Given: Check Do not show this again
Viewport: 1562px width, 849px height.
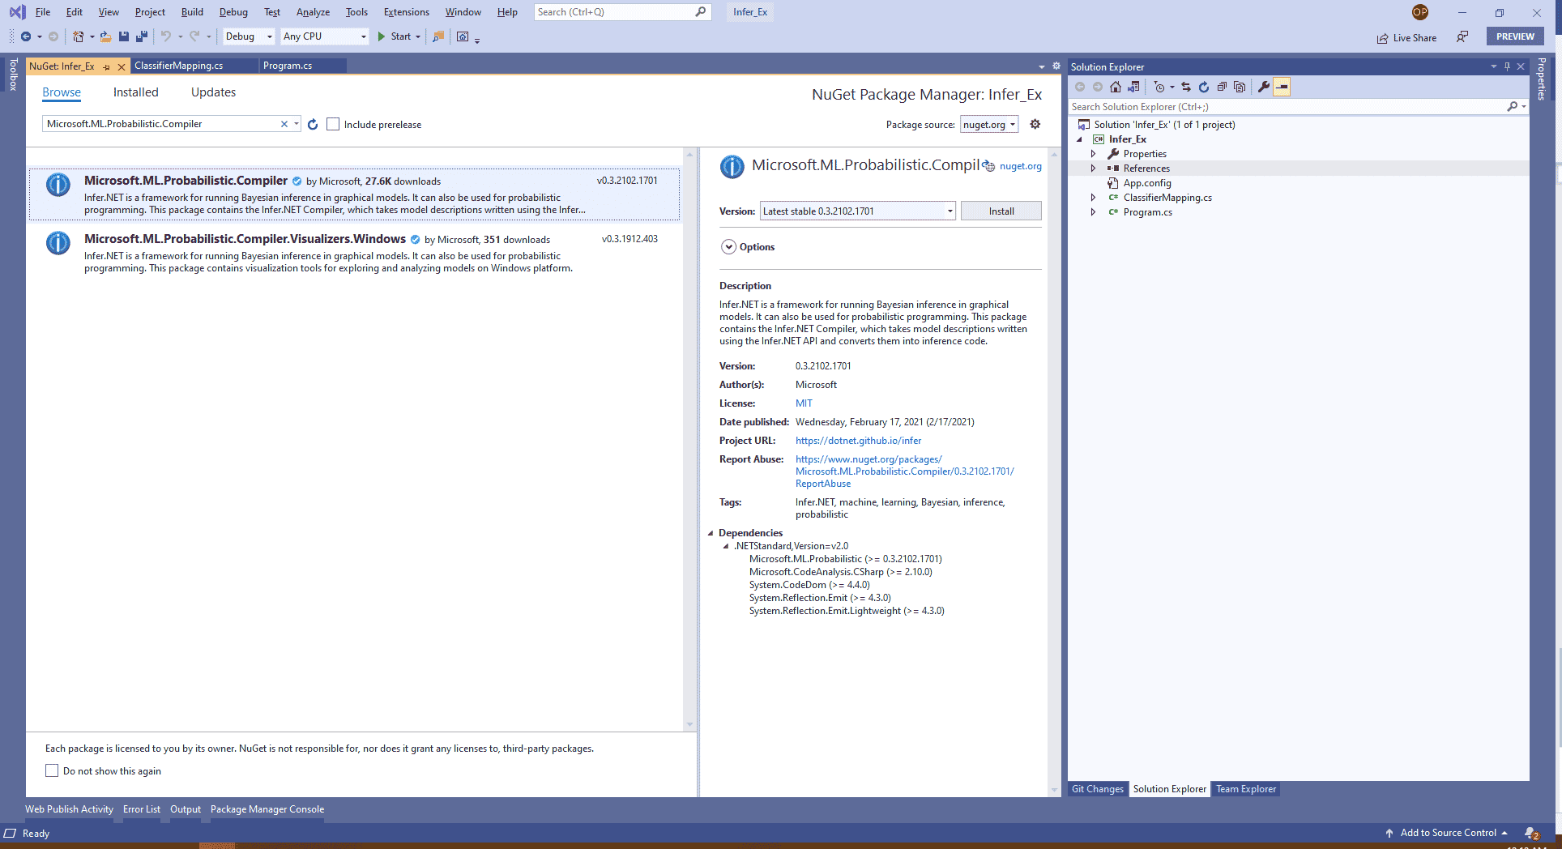Looking at the screenshot, I should pos(52,770).
